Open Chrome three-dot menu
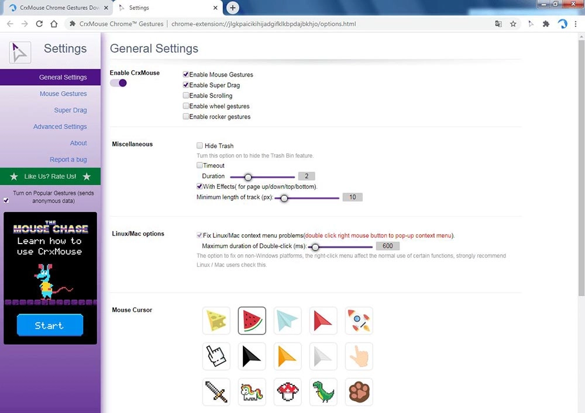Image resolution: width=585 pixels, height=413 pixels. (576, 24)
